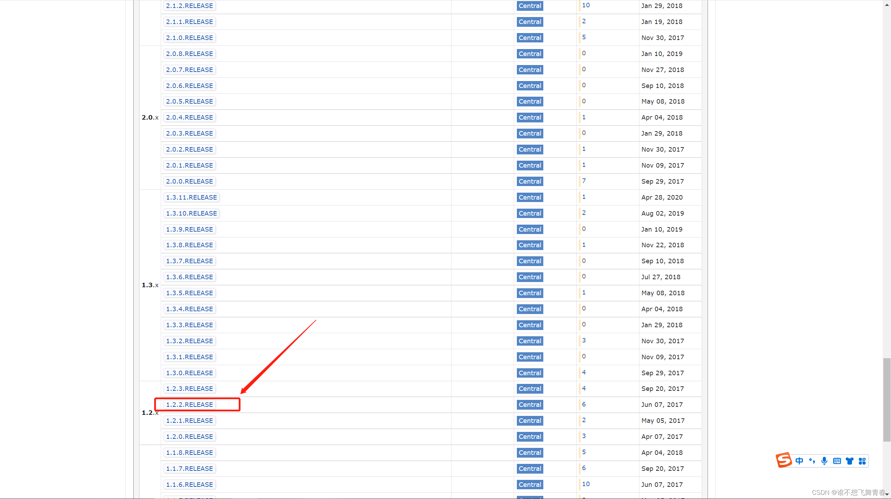Viewport: 891px width, 499px height.
Task: Open Sogou skin shirt icon
Action: pyautogui.click(x=850, y=461)
